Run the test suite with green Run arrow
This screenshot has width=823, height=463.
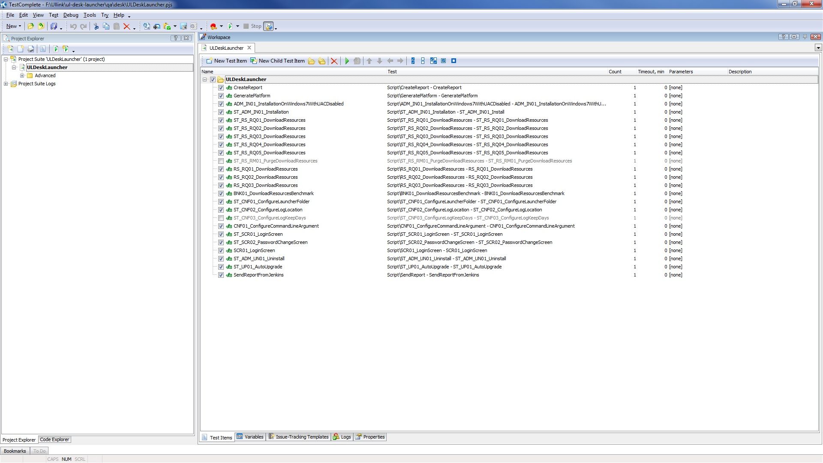tap(346, 61)
